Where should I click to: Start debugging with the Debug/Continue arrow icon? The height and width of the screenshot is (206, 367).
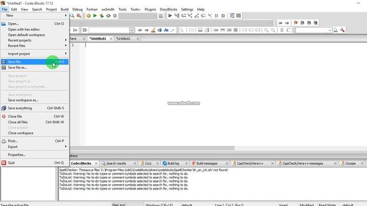click(x=170, y=15)
